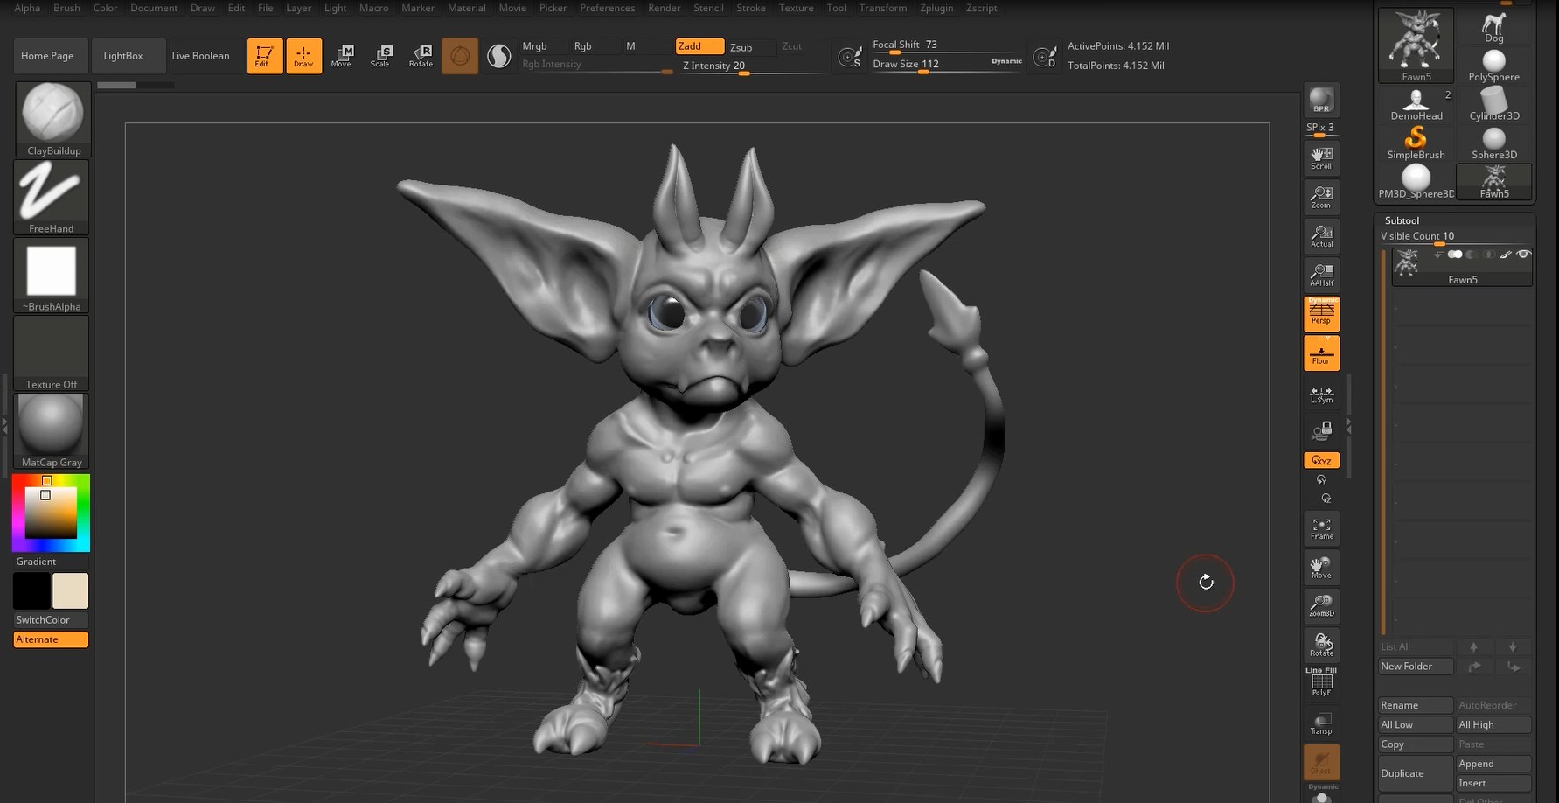1559x803 pixels.
Task: Select the Fawn5 subtool thumbnail
Action: click(1407, 262)
